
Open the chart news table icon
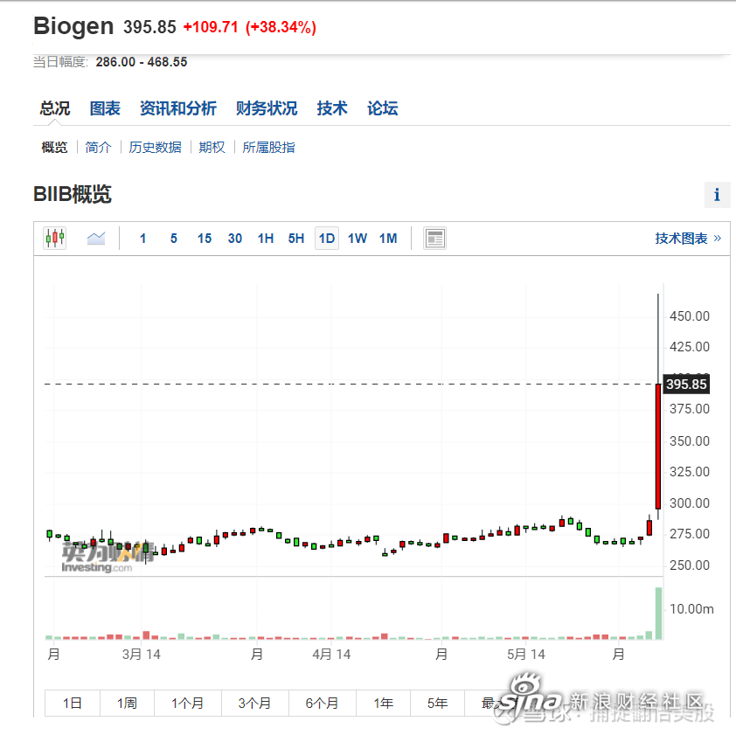434,239
